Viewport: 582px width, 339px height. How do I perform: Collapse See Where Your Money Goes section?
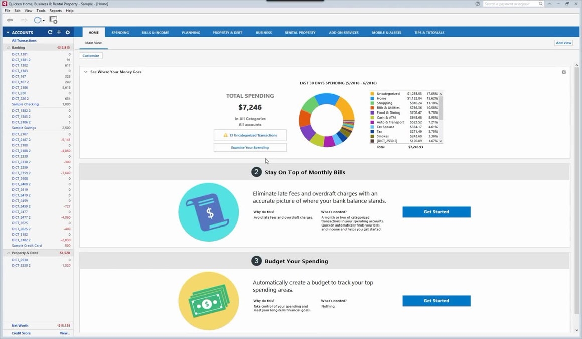(x=86, y=72)
